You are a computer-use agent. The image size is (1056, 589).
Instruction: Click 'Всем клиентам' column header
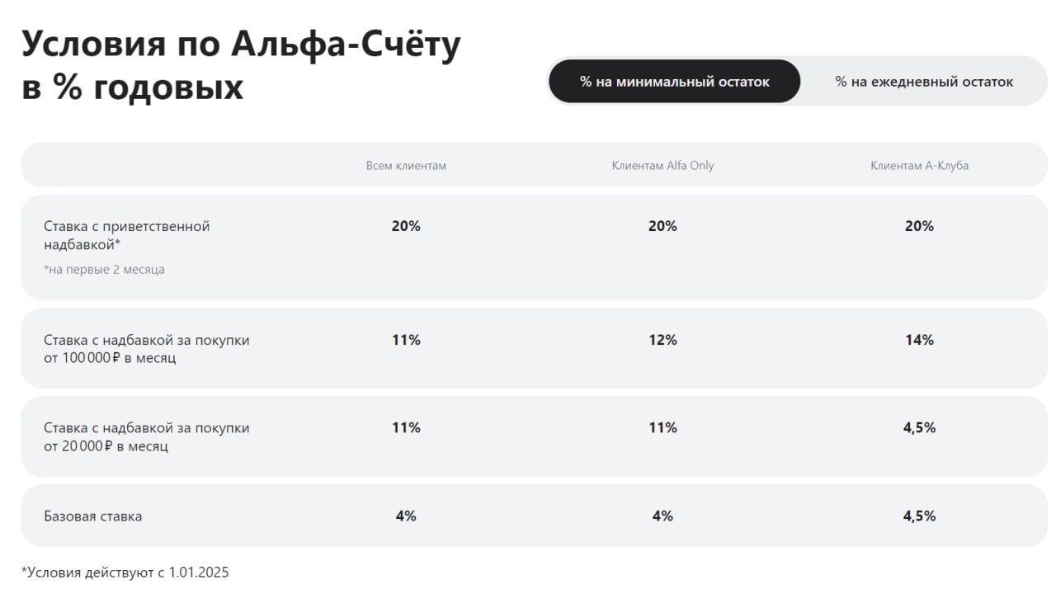click(406, 166)
